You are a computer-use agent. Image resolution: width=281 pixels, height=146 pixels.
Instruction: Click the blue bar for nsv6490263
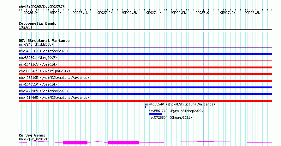(145, 54)
